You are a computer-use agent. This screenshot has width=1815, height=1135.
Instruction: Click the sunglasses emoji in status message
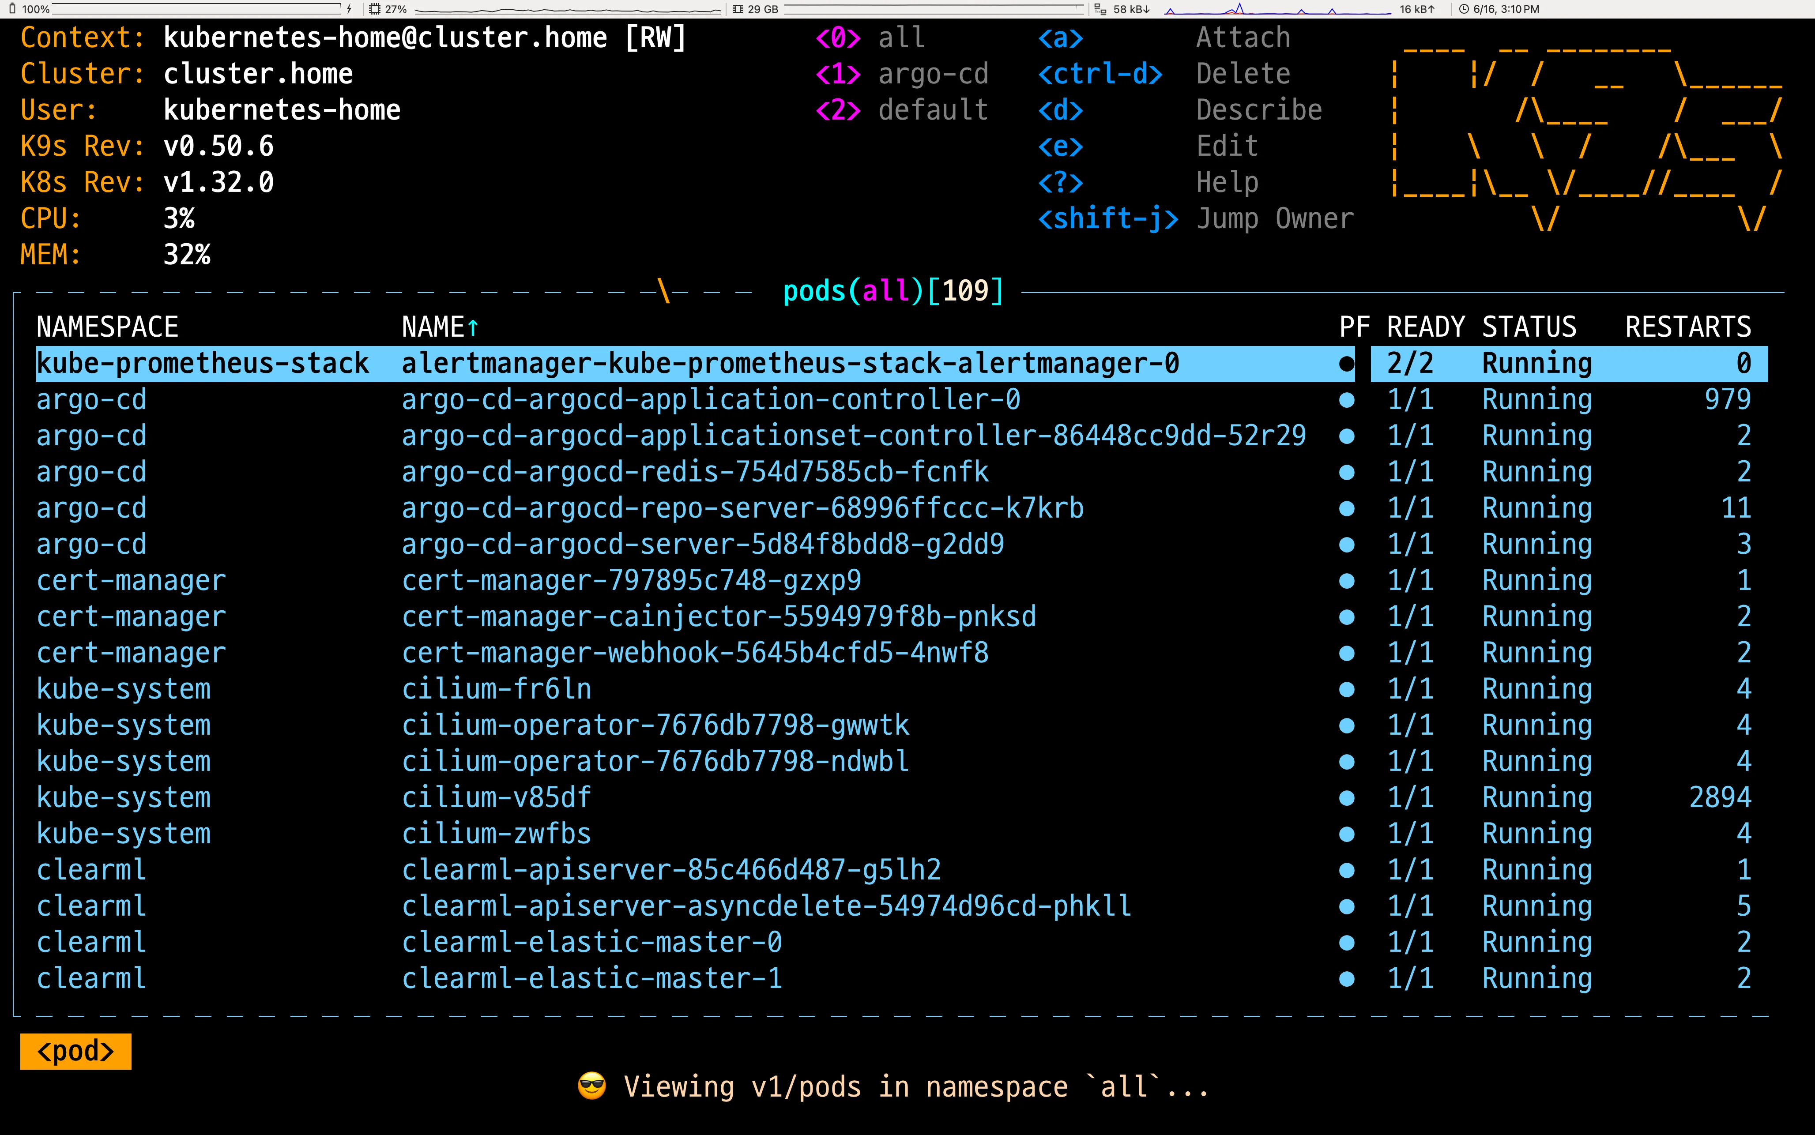pyautogui.click(x=591, y=1086)
